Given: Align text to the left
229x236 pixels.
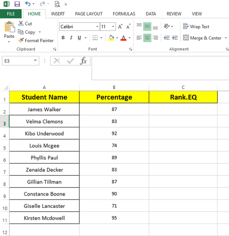Looking at the screenshot, I should coord(139,38).
